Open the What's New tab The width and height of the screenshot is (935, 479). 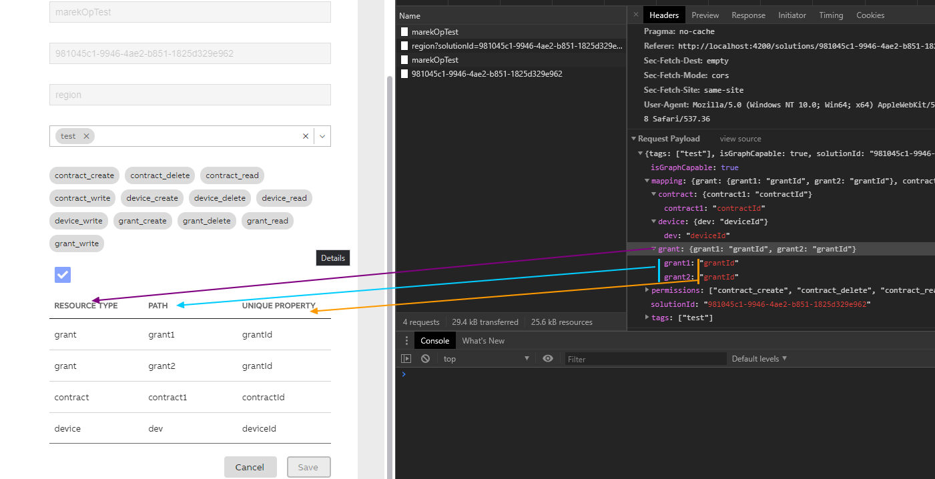click(x=483, y=341)
